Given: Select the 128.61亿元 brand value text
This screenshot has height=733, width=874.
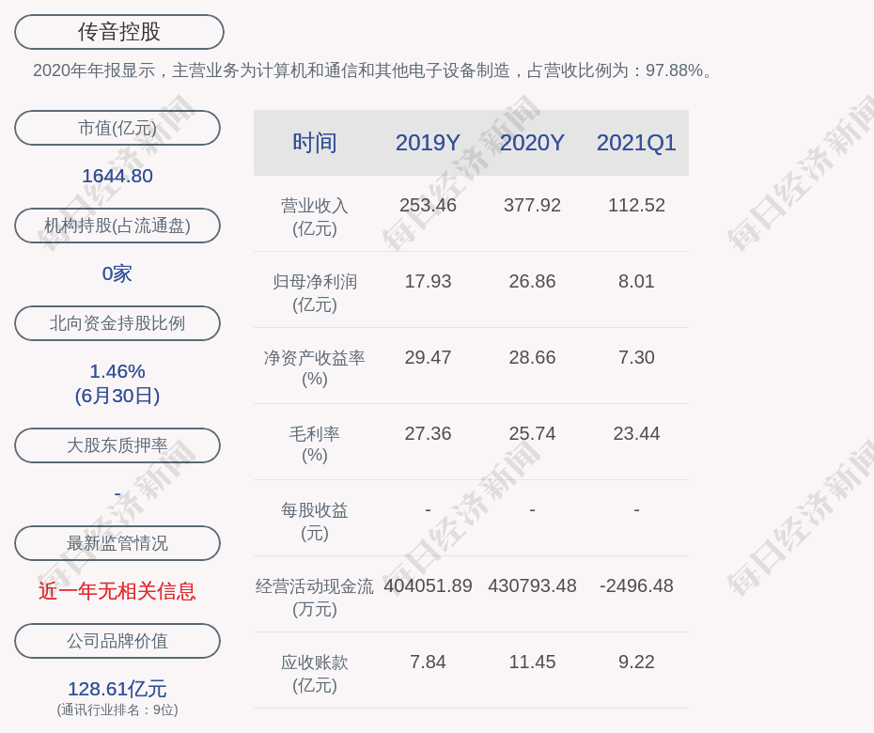Looking at the screenshot, I should (x=117, y=689).
